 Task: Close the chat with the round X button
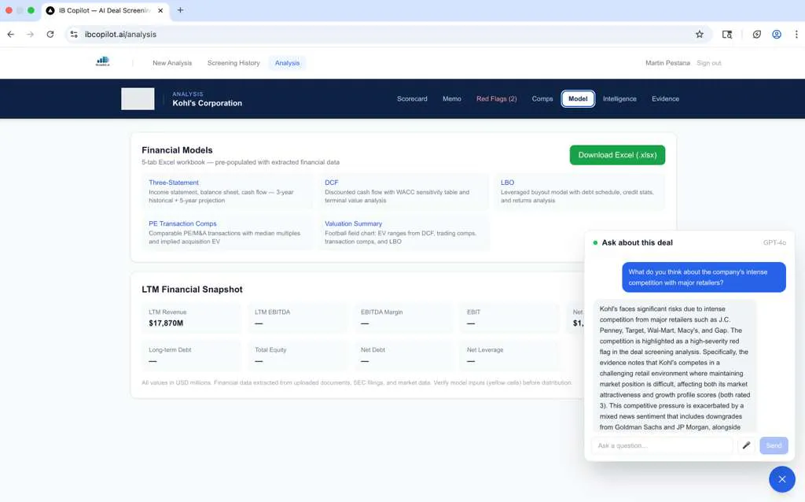click(x=782, y=479)
